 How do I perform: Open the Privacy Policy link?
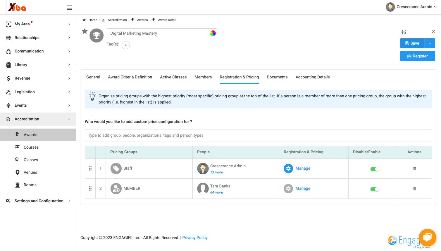195,238
